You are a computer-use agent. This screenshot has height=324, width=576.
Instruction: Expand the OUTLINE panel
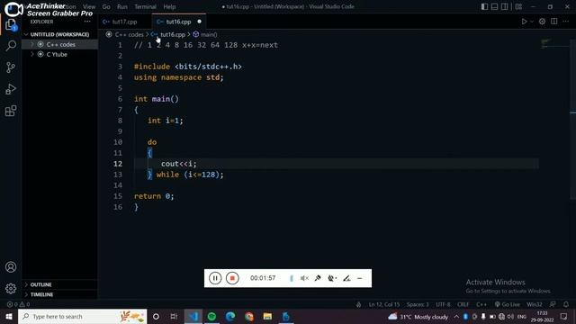coord(60,284)
